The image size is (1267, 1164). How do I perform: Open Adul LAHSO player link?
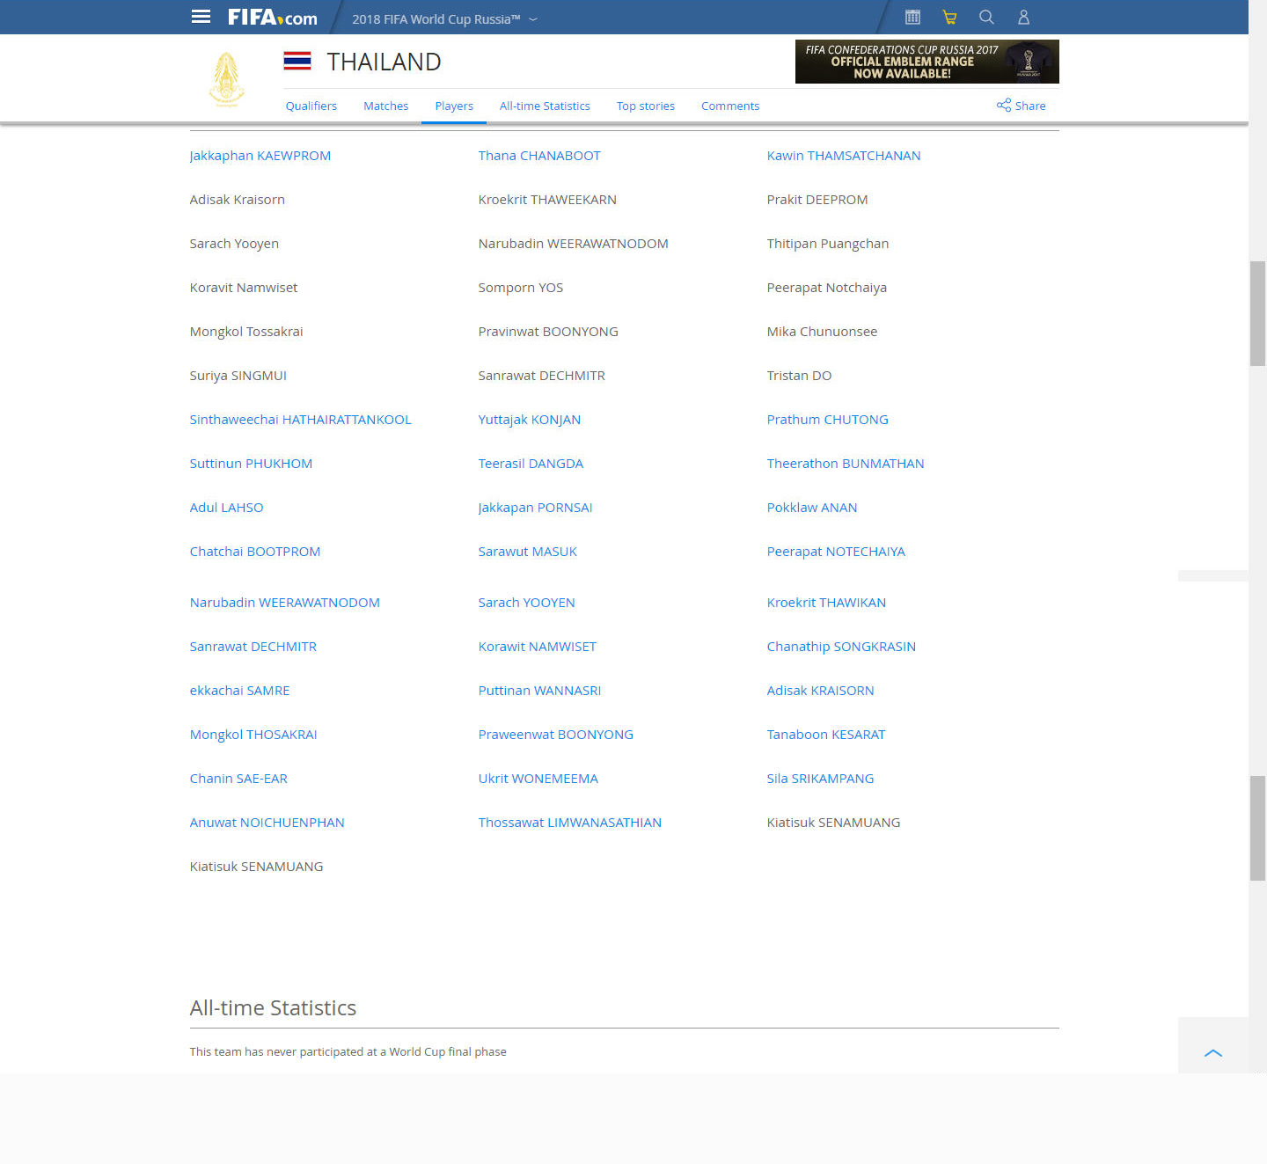click(226, 508)
